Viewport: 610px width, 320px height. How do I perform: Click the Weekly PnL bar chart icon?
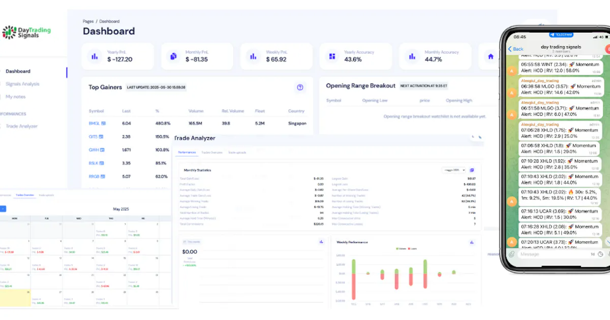pyautogui.click(x=253, y=56)
